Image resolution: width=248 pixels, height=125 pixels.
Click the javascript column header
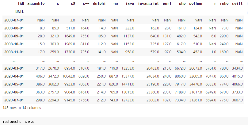tap(148, 4)
